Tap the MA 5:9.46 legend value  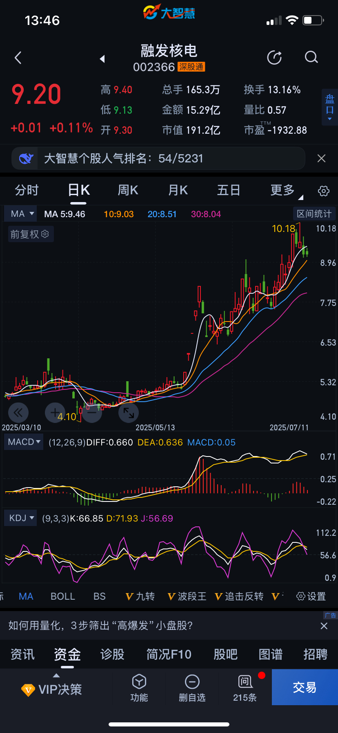(x=64, y=214)
